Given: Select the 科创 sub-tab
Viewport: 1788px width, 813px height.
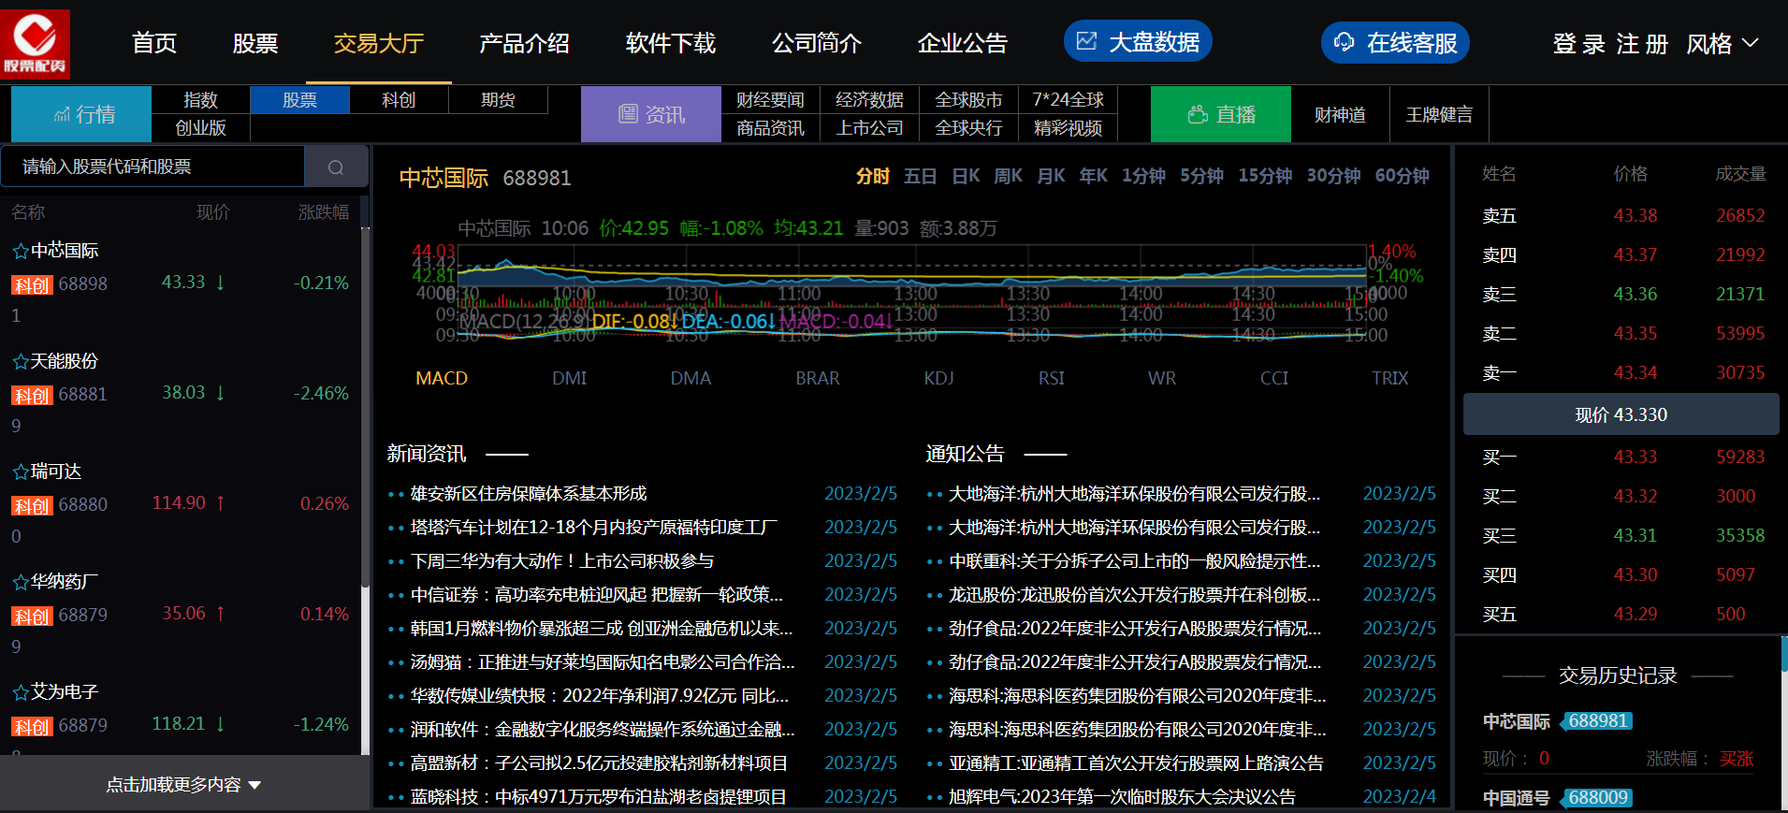Looking at the screenshot, I should point(400,100).
